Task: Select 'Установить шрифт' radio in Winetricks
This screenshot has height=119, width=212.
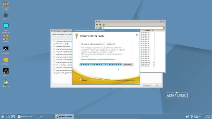Action: [x=54, y=44]
